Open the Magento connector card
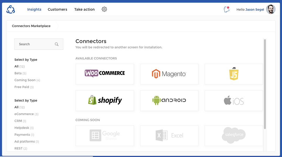Image resolution: width=282 pixels, height=157 pixels. (169, 74)
